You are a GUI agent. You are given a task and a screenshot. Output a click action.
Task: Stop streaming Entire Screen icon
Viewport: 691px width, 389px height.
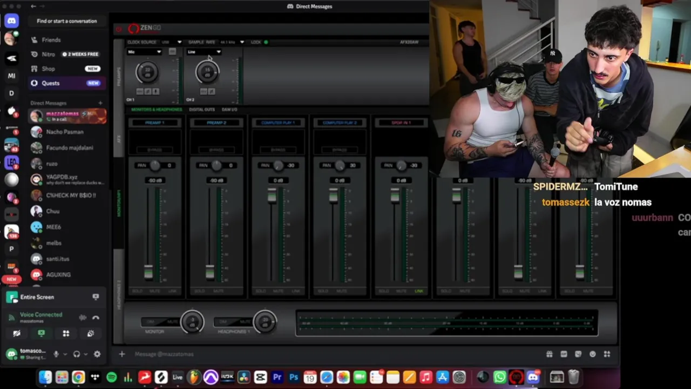coord(96,297)
